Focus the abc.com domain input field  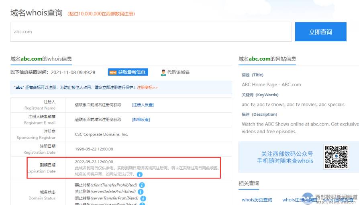pos(151,32)
